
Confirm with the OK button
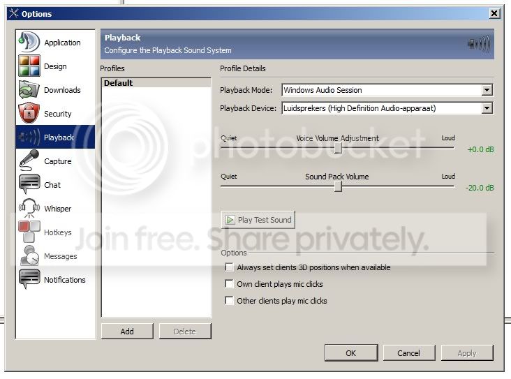(351, 353)
